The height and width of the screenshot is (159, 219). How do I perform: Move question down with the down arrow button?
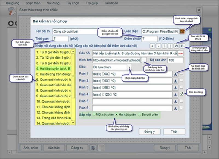pos(170,46)
